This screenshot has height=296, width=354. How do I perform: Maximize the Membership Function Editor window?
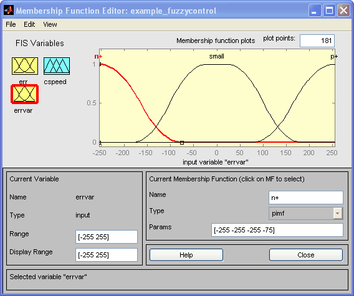click(329, 11)
